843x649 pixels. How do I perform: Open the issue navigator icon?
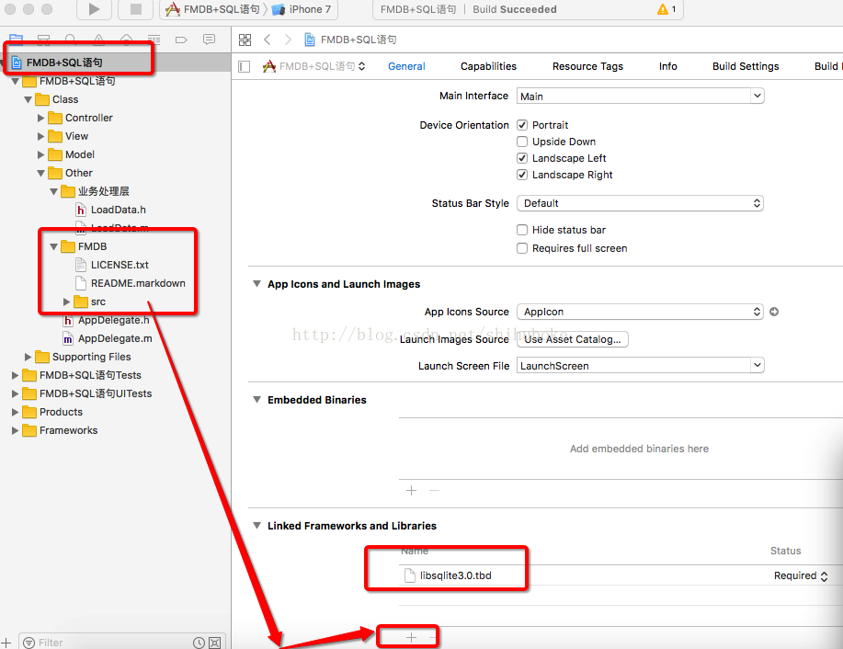click(x=99, y=40)
